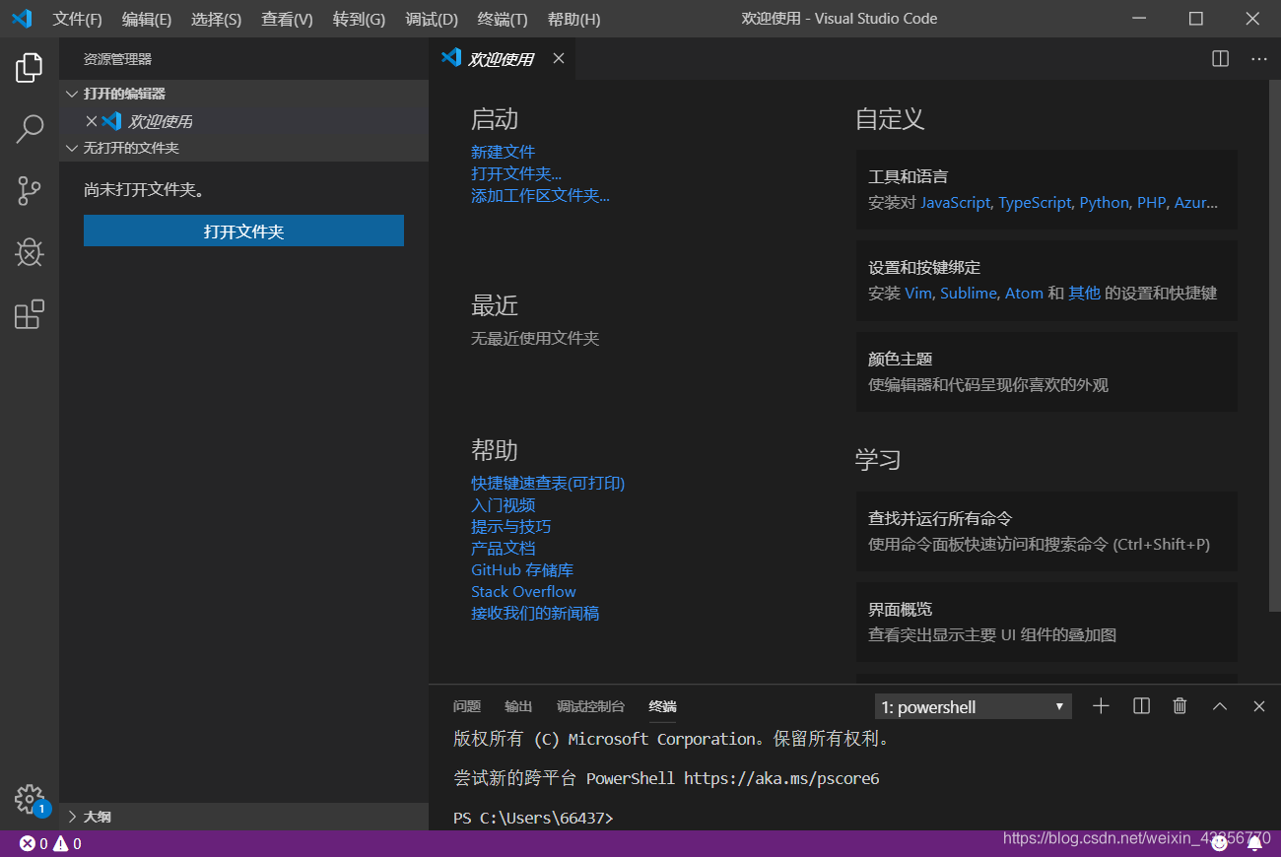
Task: Click the VS Code logo in title bar
Action: (x=22, y=19)
